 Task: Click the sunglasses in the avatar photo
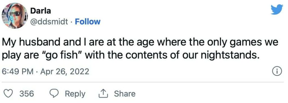[15, 13]
